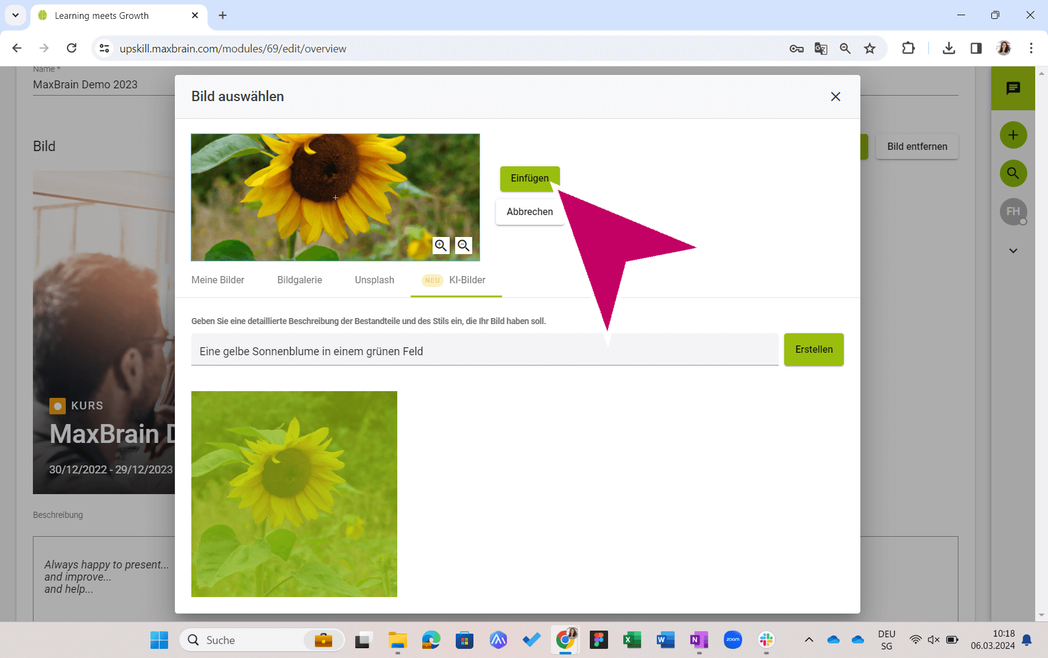Screen dimensions: 1048x658
Task: Click the taskbar Suche search box
Action: 263,640
